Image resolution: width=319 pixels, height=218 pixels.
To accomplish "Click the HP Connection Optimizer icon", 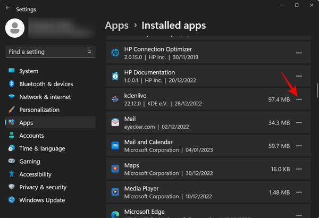I will click(x=115, y=53).
